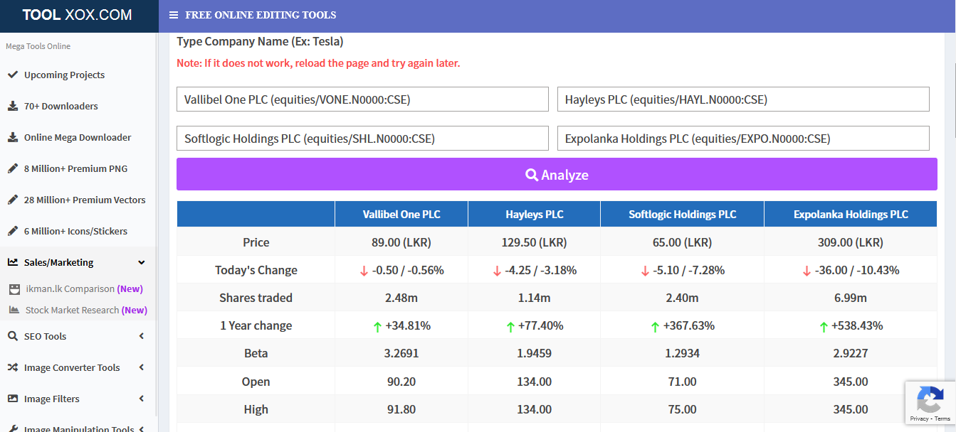Click reCAPTCHA Terms link
956x432 pixels.
point(942,418)
